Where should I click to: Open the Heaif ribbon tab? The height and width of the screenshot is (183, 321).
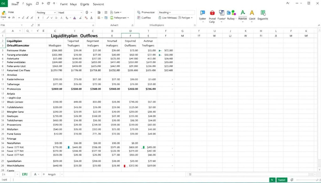tap(15, 4)
